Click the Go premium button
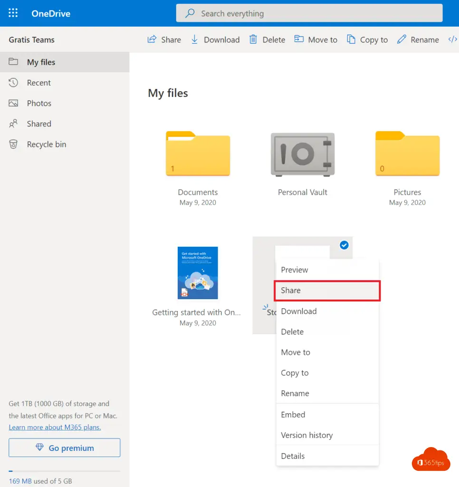 (x=65, y=448)
